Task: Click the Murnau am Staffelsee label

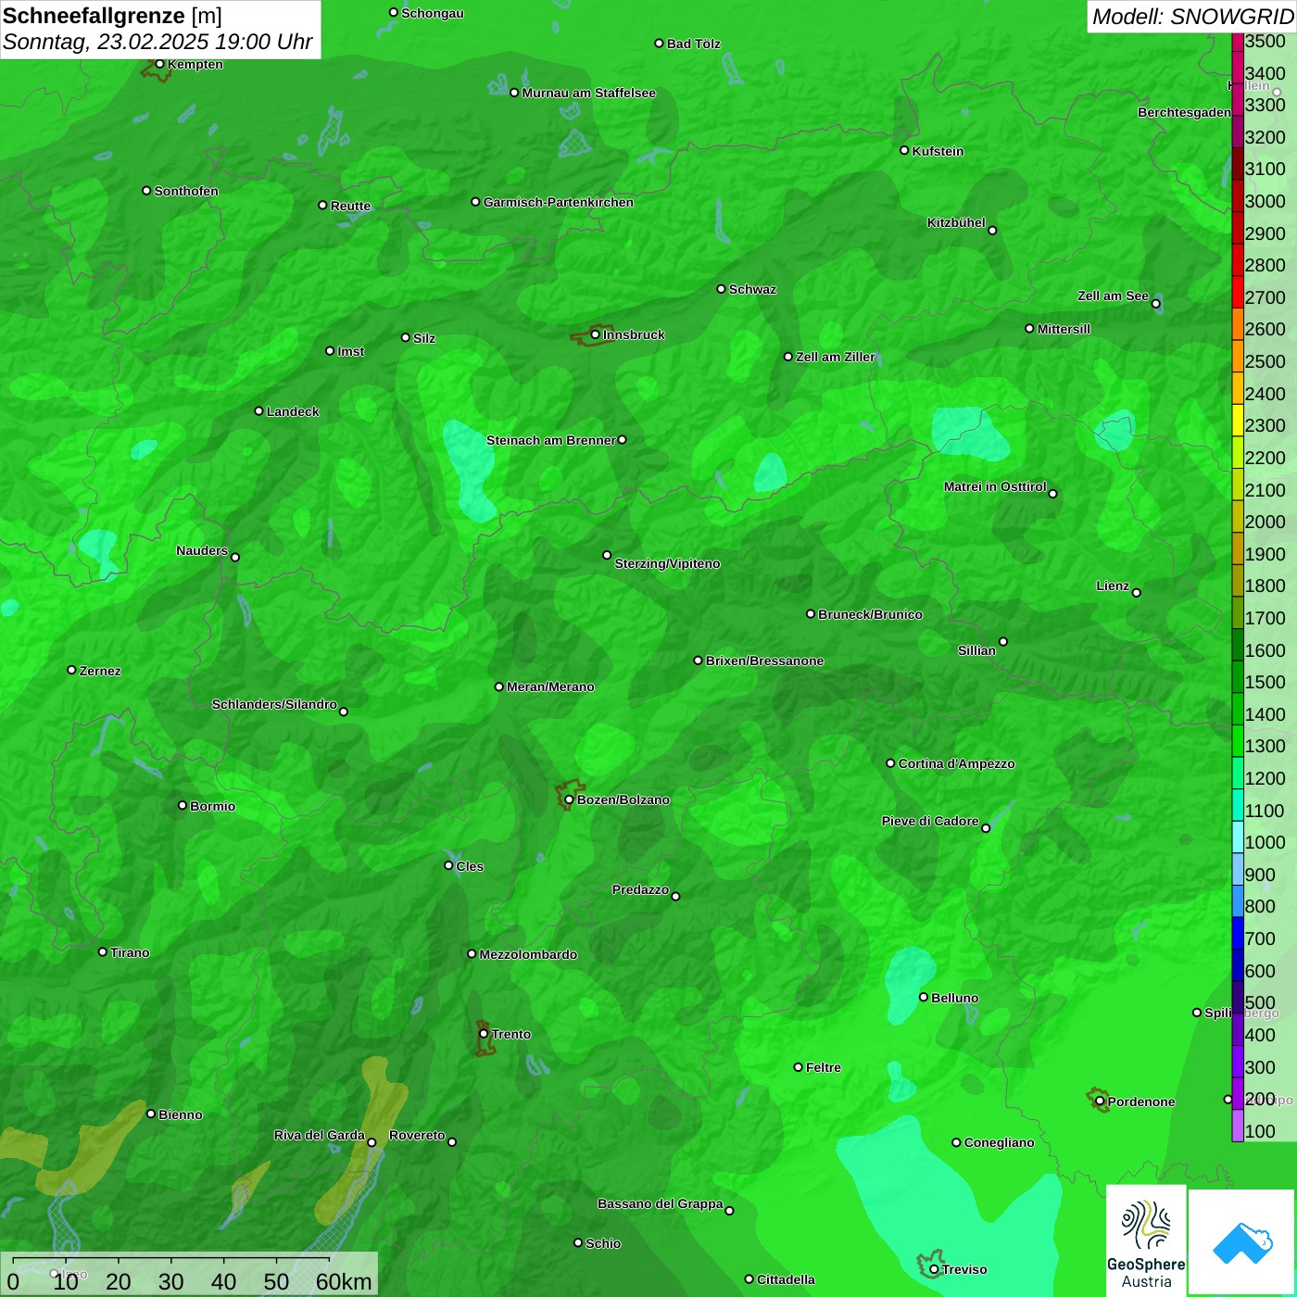Action: point(588,93)
